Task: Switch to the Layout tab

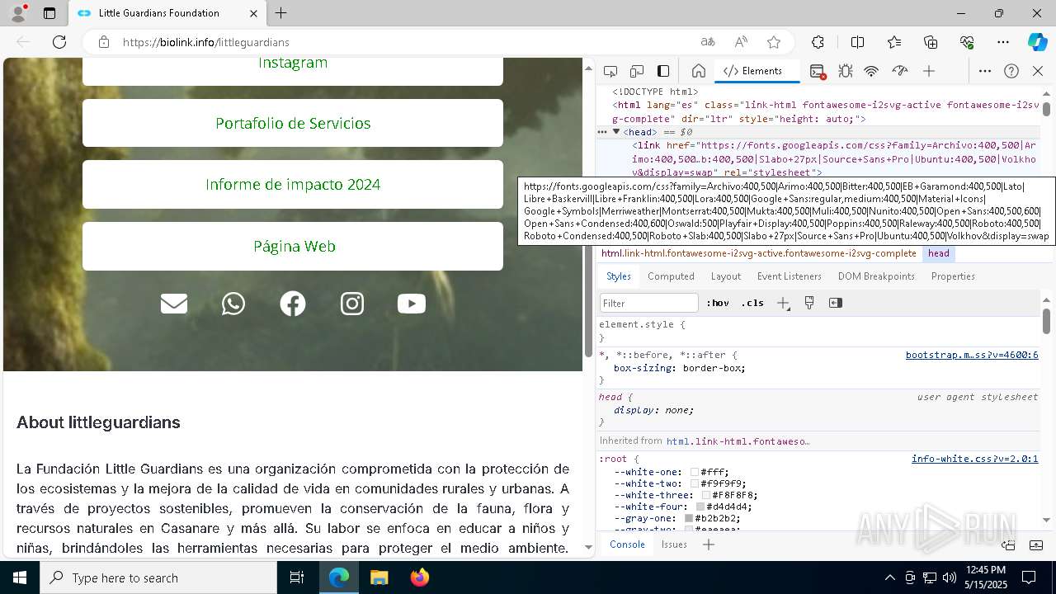Action: coord(726,276)
